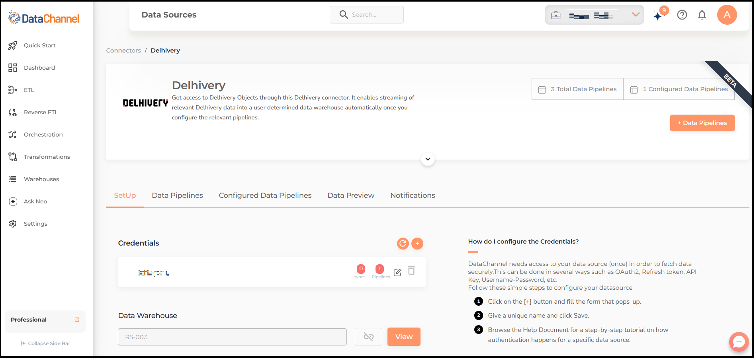This screenshot has width=755, height=359.
Task: Refresh the Credentials list
Action: 403,244
